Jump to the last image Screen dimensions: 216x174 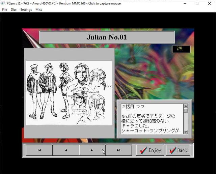tap(118, 150)
